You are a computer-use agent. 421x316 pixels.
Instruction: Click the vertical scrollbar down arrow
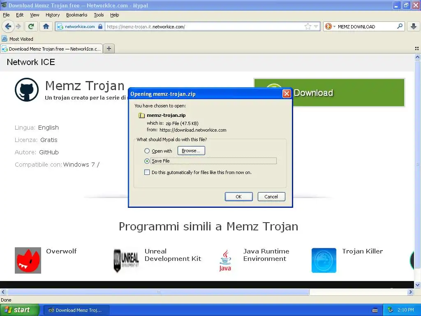(x=417, y=285)
